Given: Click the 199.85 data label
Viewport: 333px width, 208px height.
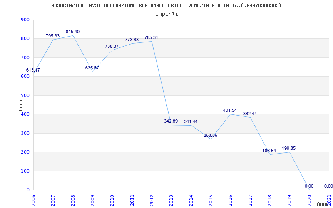Looking at the screenshot, I should pos(289,148).
